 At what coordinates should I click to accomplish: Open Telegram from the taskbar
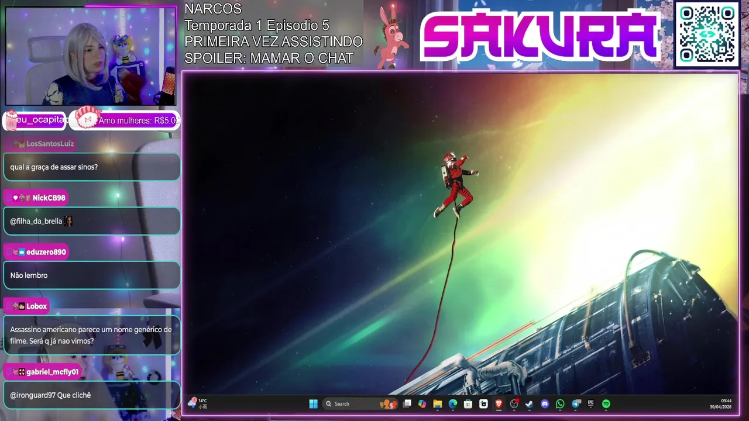click(x=576, y=403)
